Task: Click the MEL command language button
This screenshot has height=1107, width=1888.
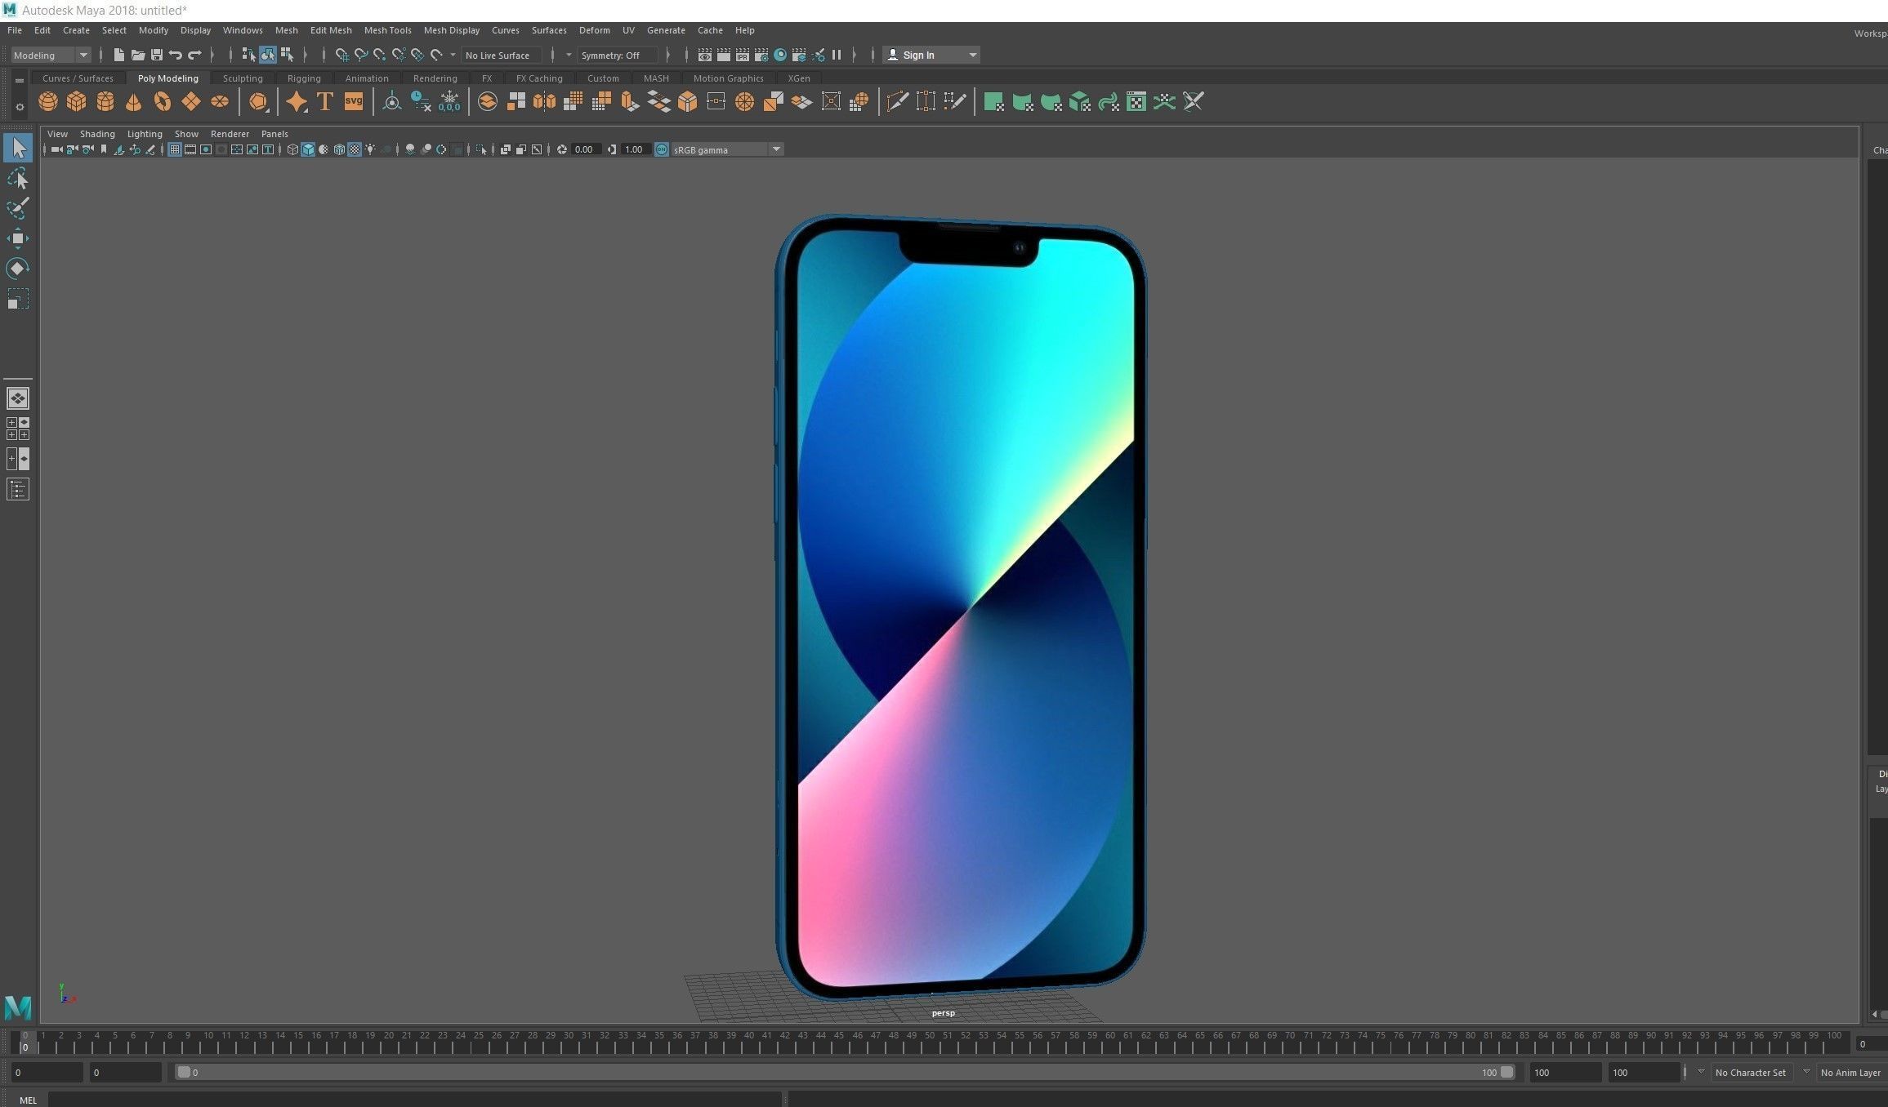Action: click(28, 1100)
